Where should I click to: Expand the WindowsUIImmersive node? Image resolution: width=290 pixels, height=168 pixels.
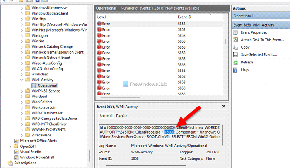pyautogui.click(x=22, y=8)
